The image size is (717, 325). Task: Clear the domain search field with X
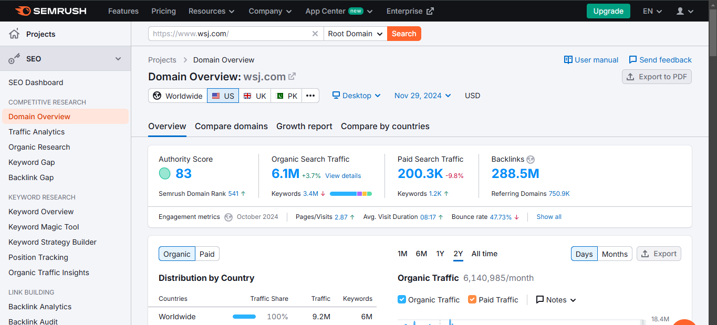(x=315, y=34)
